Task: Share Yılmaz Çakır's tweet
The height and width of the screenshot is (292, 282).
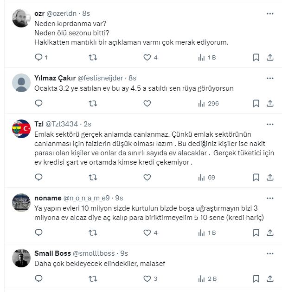Action: point(270,104)
